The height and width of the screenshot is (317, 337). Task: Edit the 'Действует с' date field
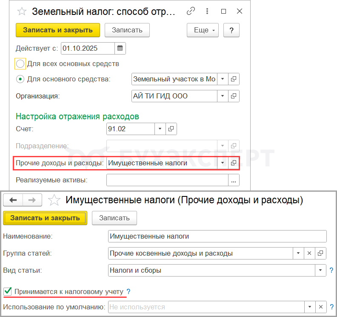pyautogui.click(x=88, y=48)
